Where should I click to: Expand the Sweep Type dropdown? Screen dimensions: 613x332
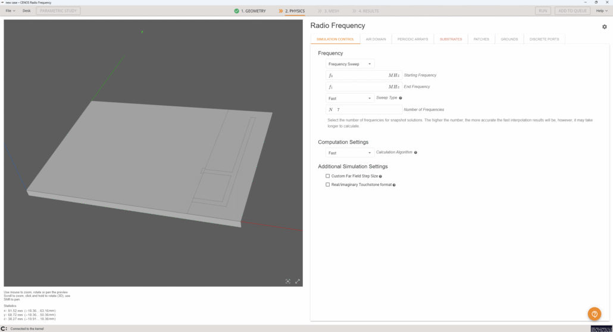click(x=350, y=99)
